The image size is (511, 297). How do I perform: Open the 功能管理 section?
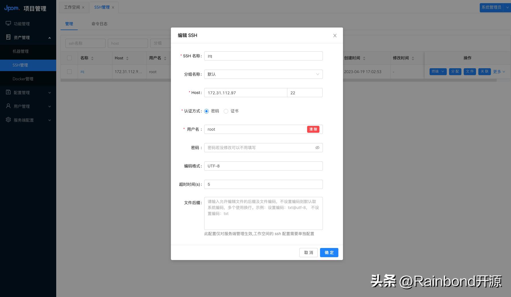(x=21, y=24)
